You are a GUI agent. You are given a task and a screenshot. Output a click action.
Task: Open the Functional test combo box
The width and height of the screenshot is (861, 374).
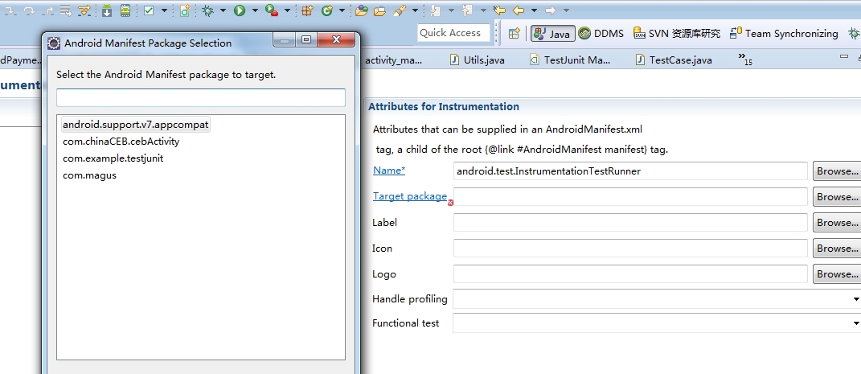click(x=657, y=323)
